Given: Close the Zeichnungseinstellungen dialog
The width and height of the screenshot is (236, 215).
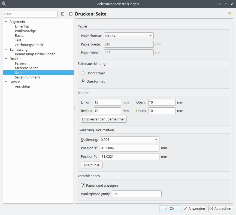Looking at the screenshot, I should coord(232,4).
